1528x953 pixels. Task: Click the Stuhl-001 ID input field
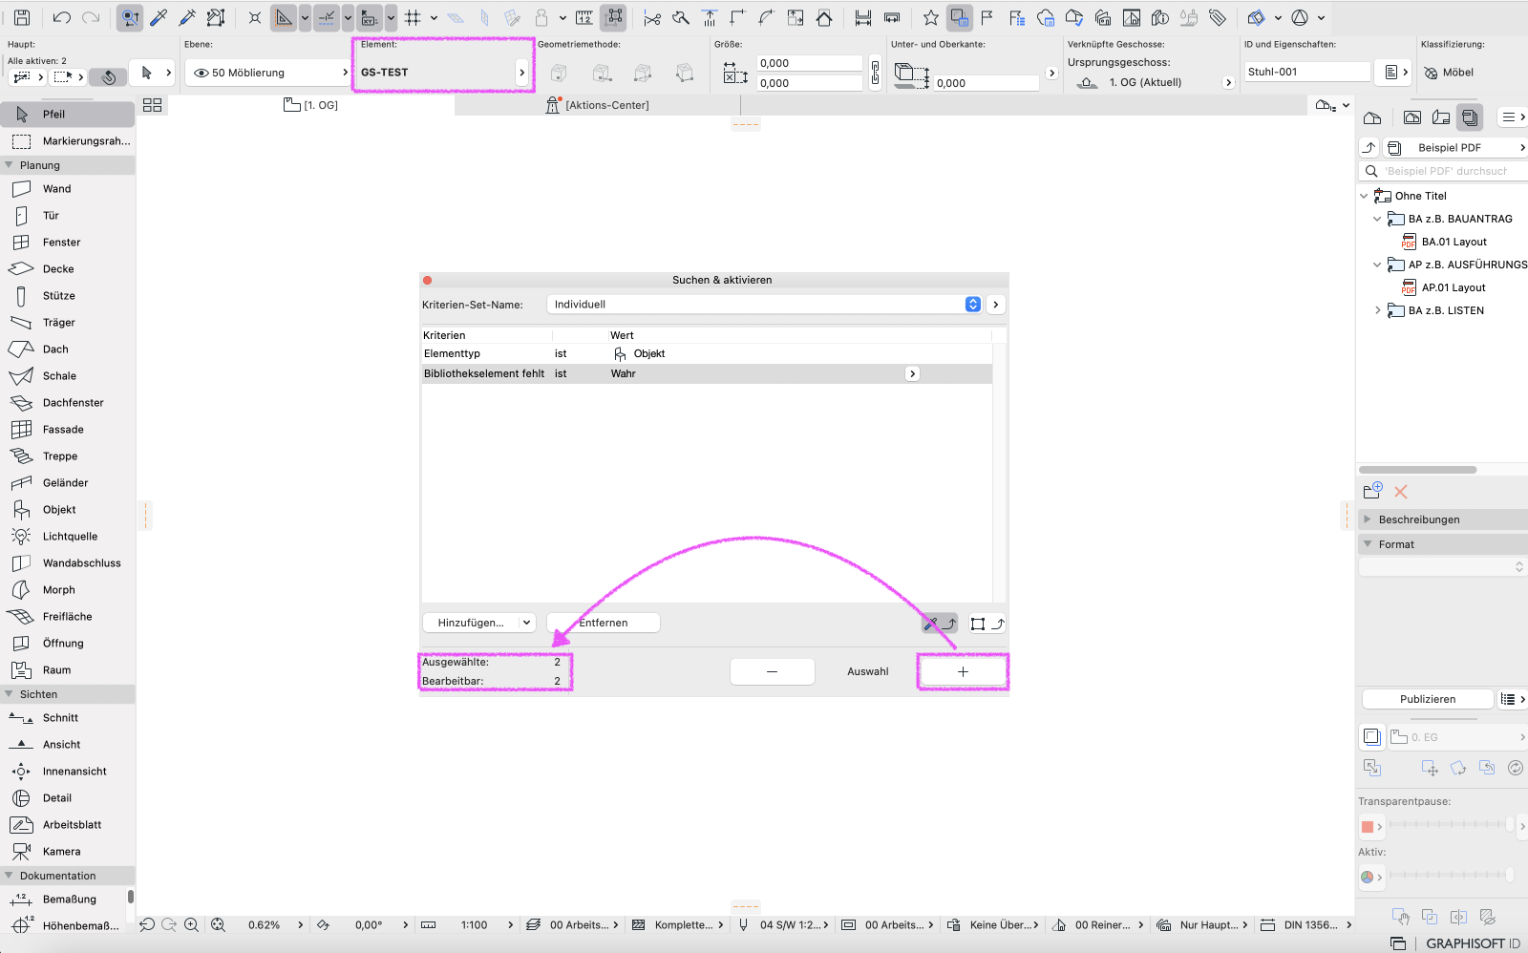(1306, 72)
